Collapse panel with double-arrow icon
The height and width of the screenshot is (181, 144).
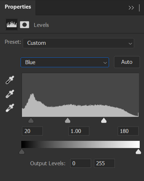click(131, 8)
